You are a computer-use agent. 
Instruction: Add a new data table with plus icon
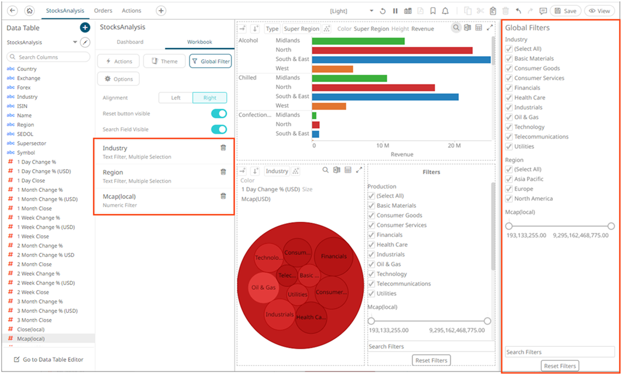85,27
